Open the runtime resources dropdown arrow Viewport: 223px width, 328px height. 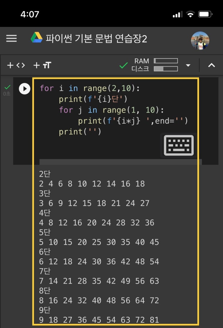[188, 65]
